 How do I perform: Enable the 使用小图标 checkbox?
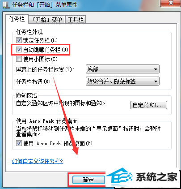tap(19, 59)
